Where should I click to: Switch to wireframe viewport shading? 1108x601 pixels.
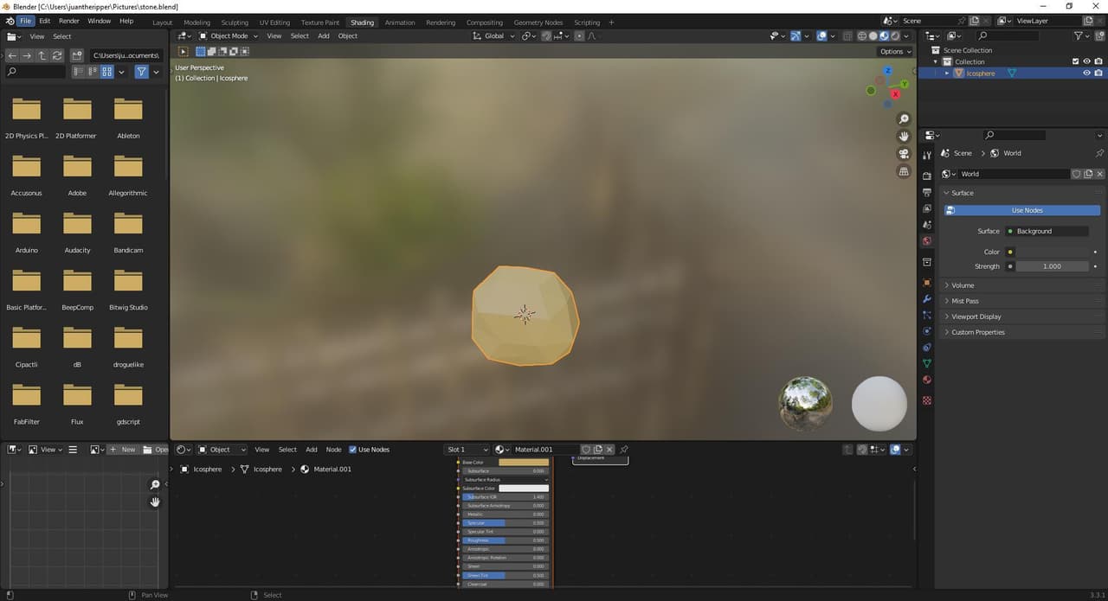tap(861, 35)
